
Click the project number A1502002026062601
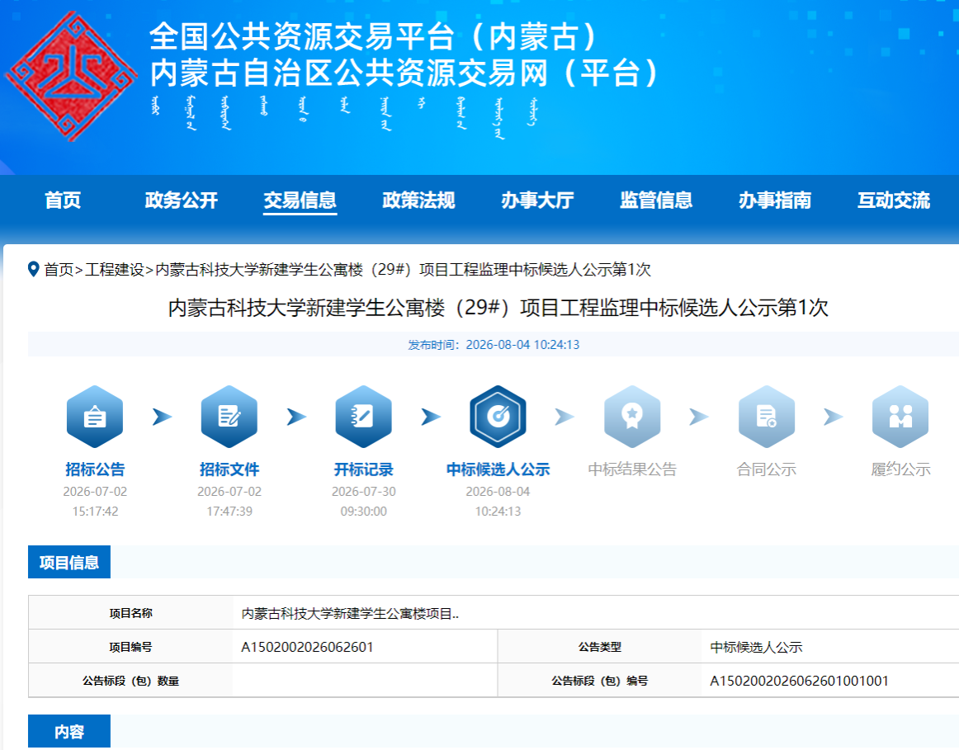[x=307, y=648]
